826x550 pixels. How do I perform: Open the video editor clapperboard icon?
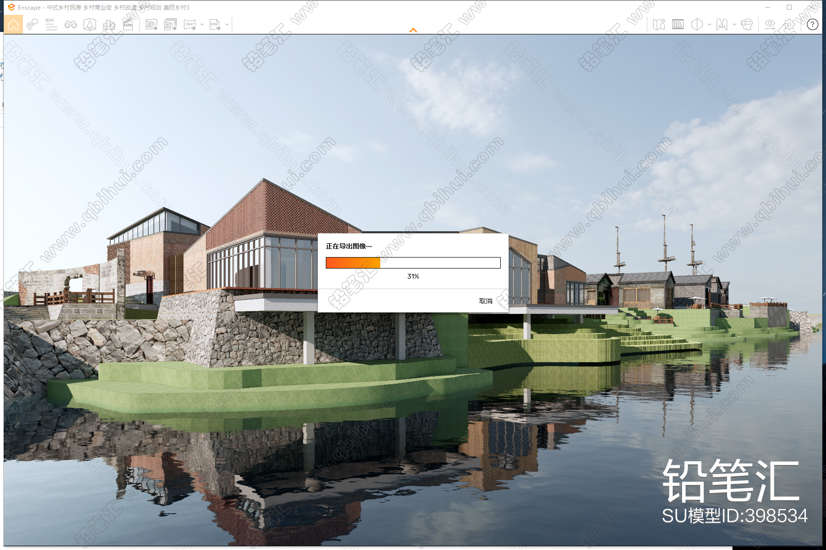(x=128, y=24)
